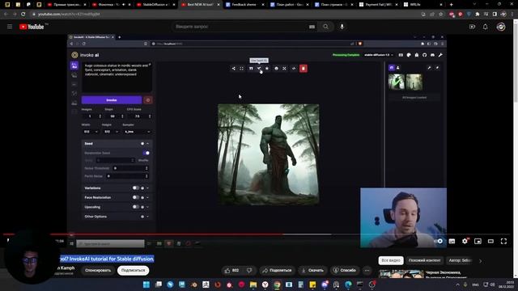Viewport: 518px width, 291px height.
Task: Click the image metadata code icon
Action: [x=294, y=68]
